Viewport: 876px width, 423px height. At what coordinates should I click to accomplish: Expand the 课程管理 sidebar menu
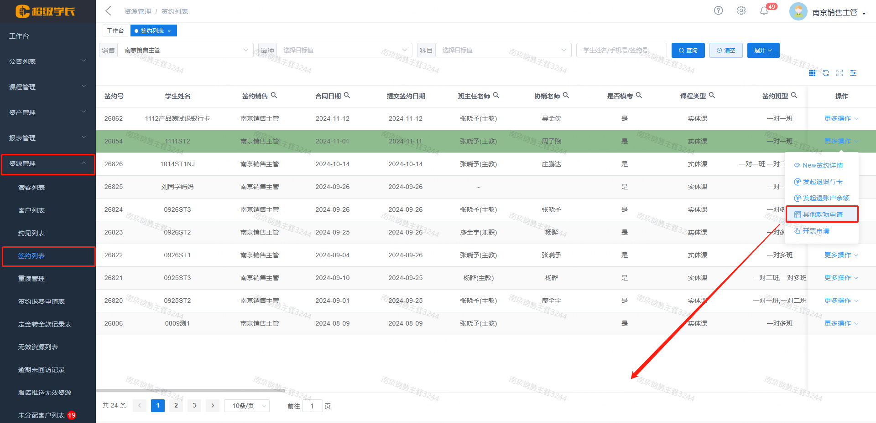[47, 87]
